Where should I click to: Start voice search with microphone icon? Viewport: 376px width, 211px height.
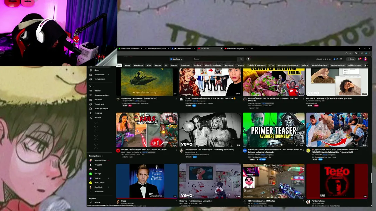[x=248, y=59]
